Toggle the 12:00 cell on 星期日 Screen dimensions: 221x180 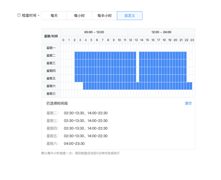(x=129, y=93)
